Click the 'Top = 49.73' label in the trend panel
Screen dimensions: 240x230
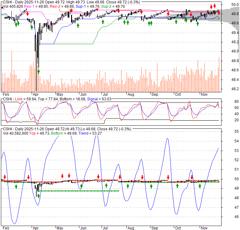39,133
